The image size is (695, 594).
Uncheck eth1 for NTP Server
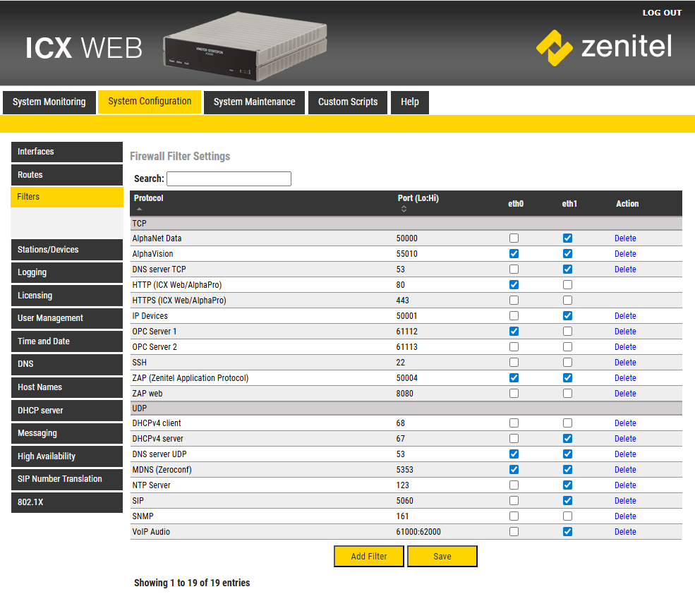click(x=567, y=485)
